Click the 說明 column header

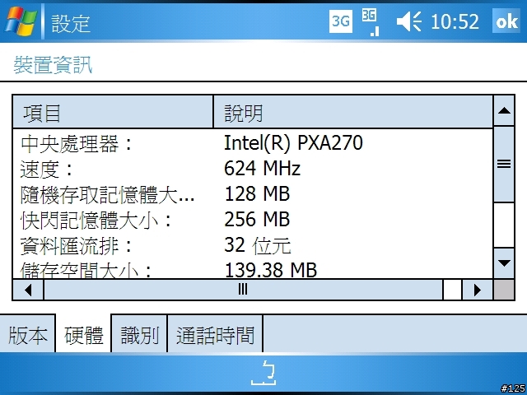(353, 112)
